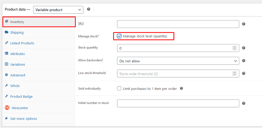
Task: Uncheck Manage stock level checkbox
Action: [119, 36]
